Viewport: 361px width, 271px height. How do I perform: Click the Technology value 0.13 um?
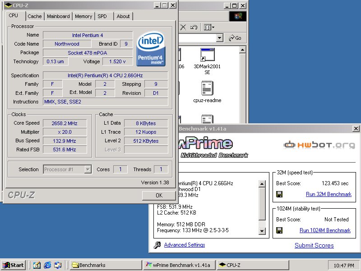[56, 61]
